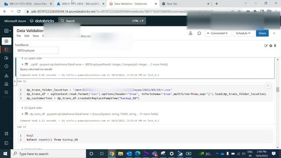Image resolution: width=281 pixels, height=158 pixels.
Task: Click the Windows taskbar search box
Action: tap(48, 154)
